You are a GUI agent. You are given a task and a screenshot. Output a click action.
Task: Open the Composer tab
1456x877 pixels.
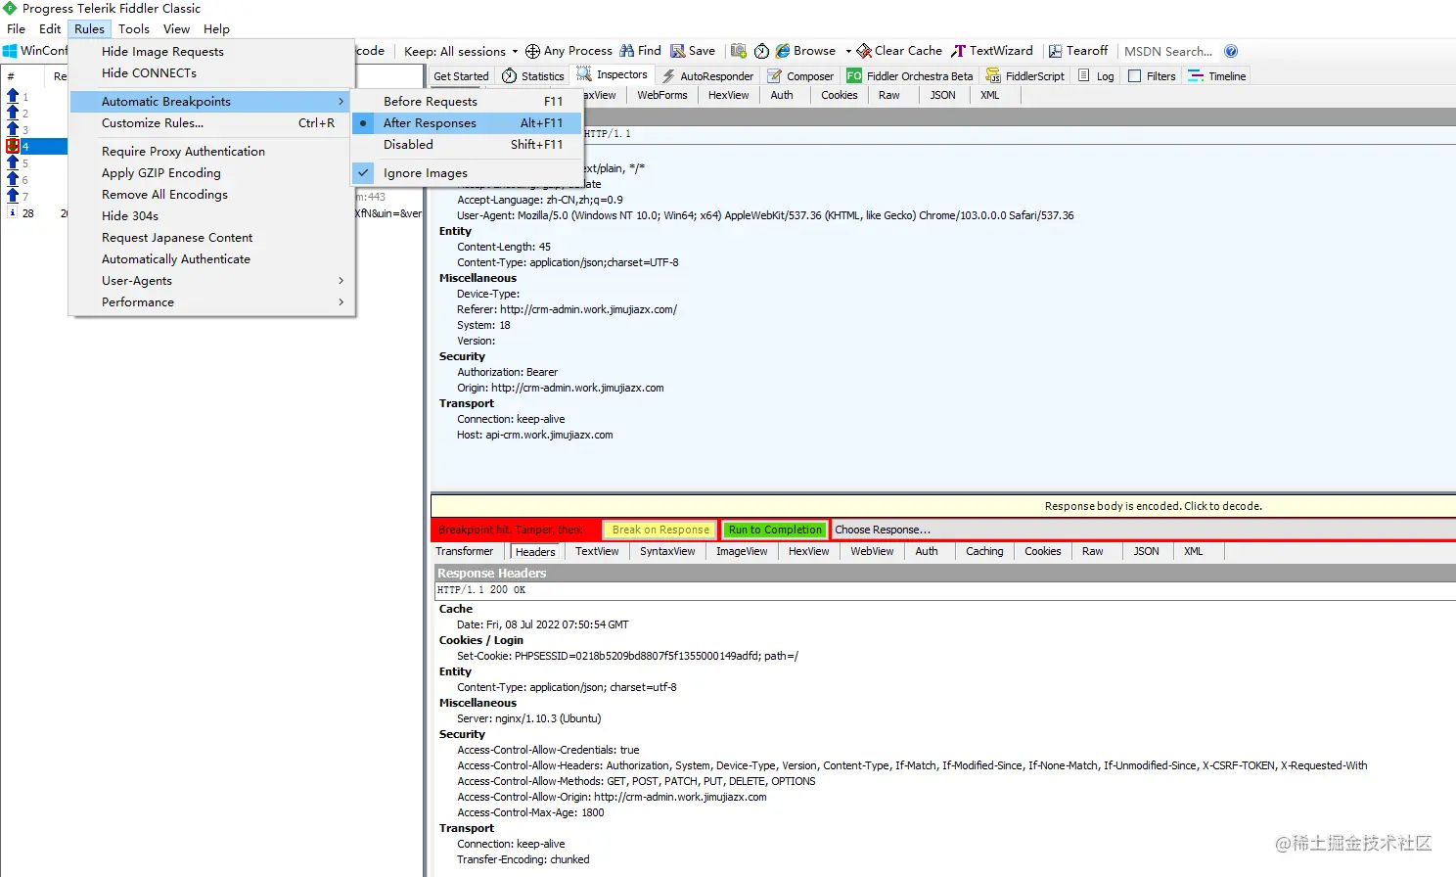coord(800,76)
